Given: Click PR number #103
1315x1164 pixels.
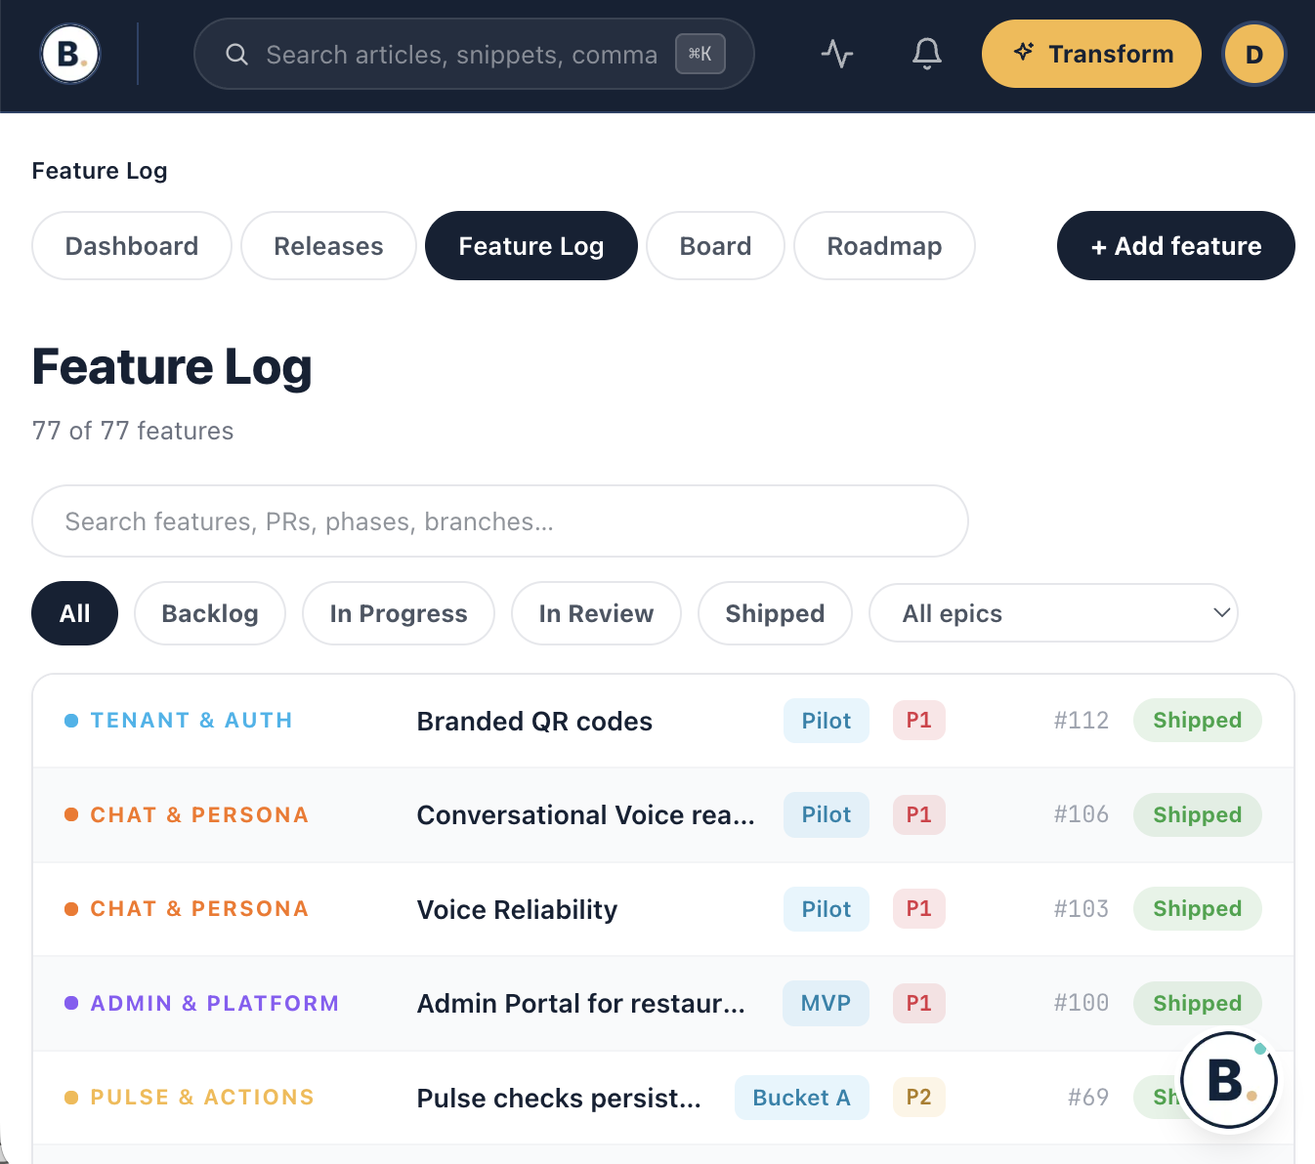Looking at the screenshot, I should [x=1082, y=909].
